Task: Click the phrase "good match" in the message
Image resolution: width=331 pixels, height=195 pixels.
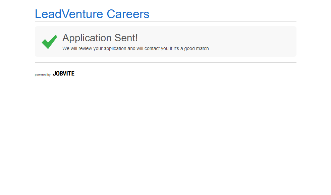Action: (x=197, y=48)
